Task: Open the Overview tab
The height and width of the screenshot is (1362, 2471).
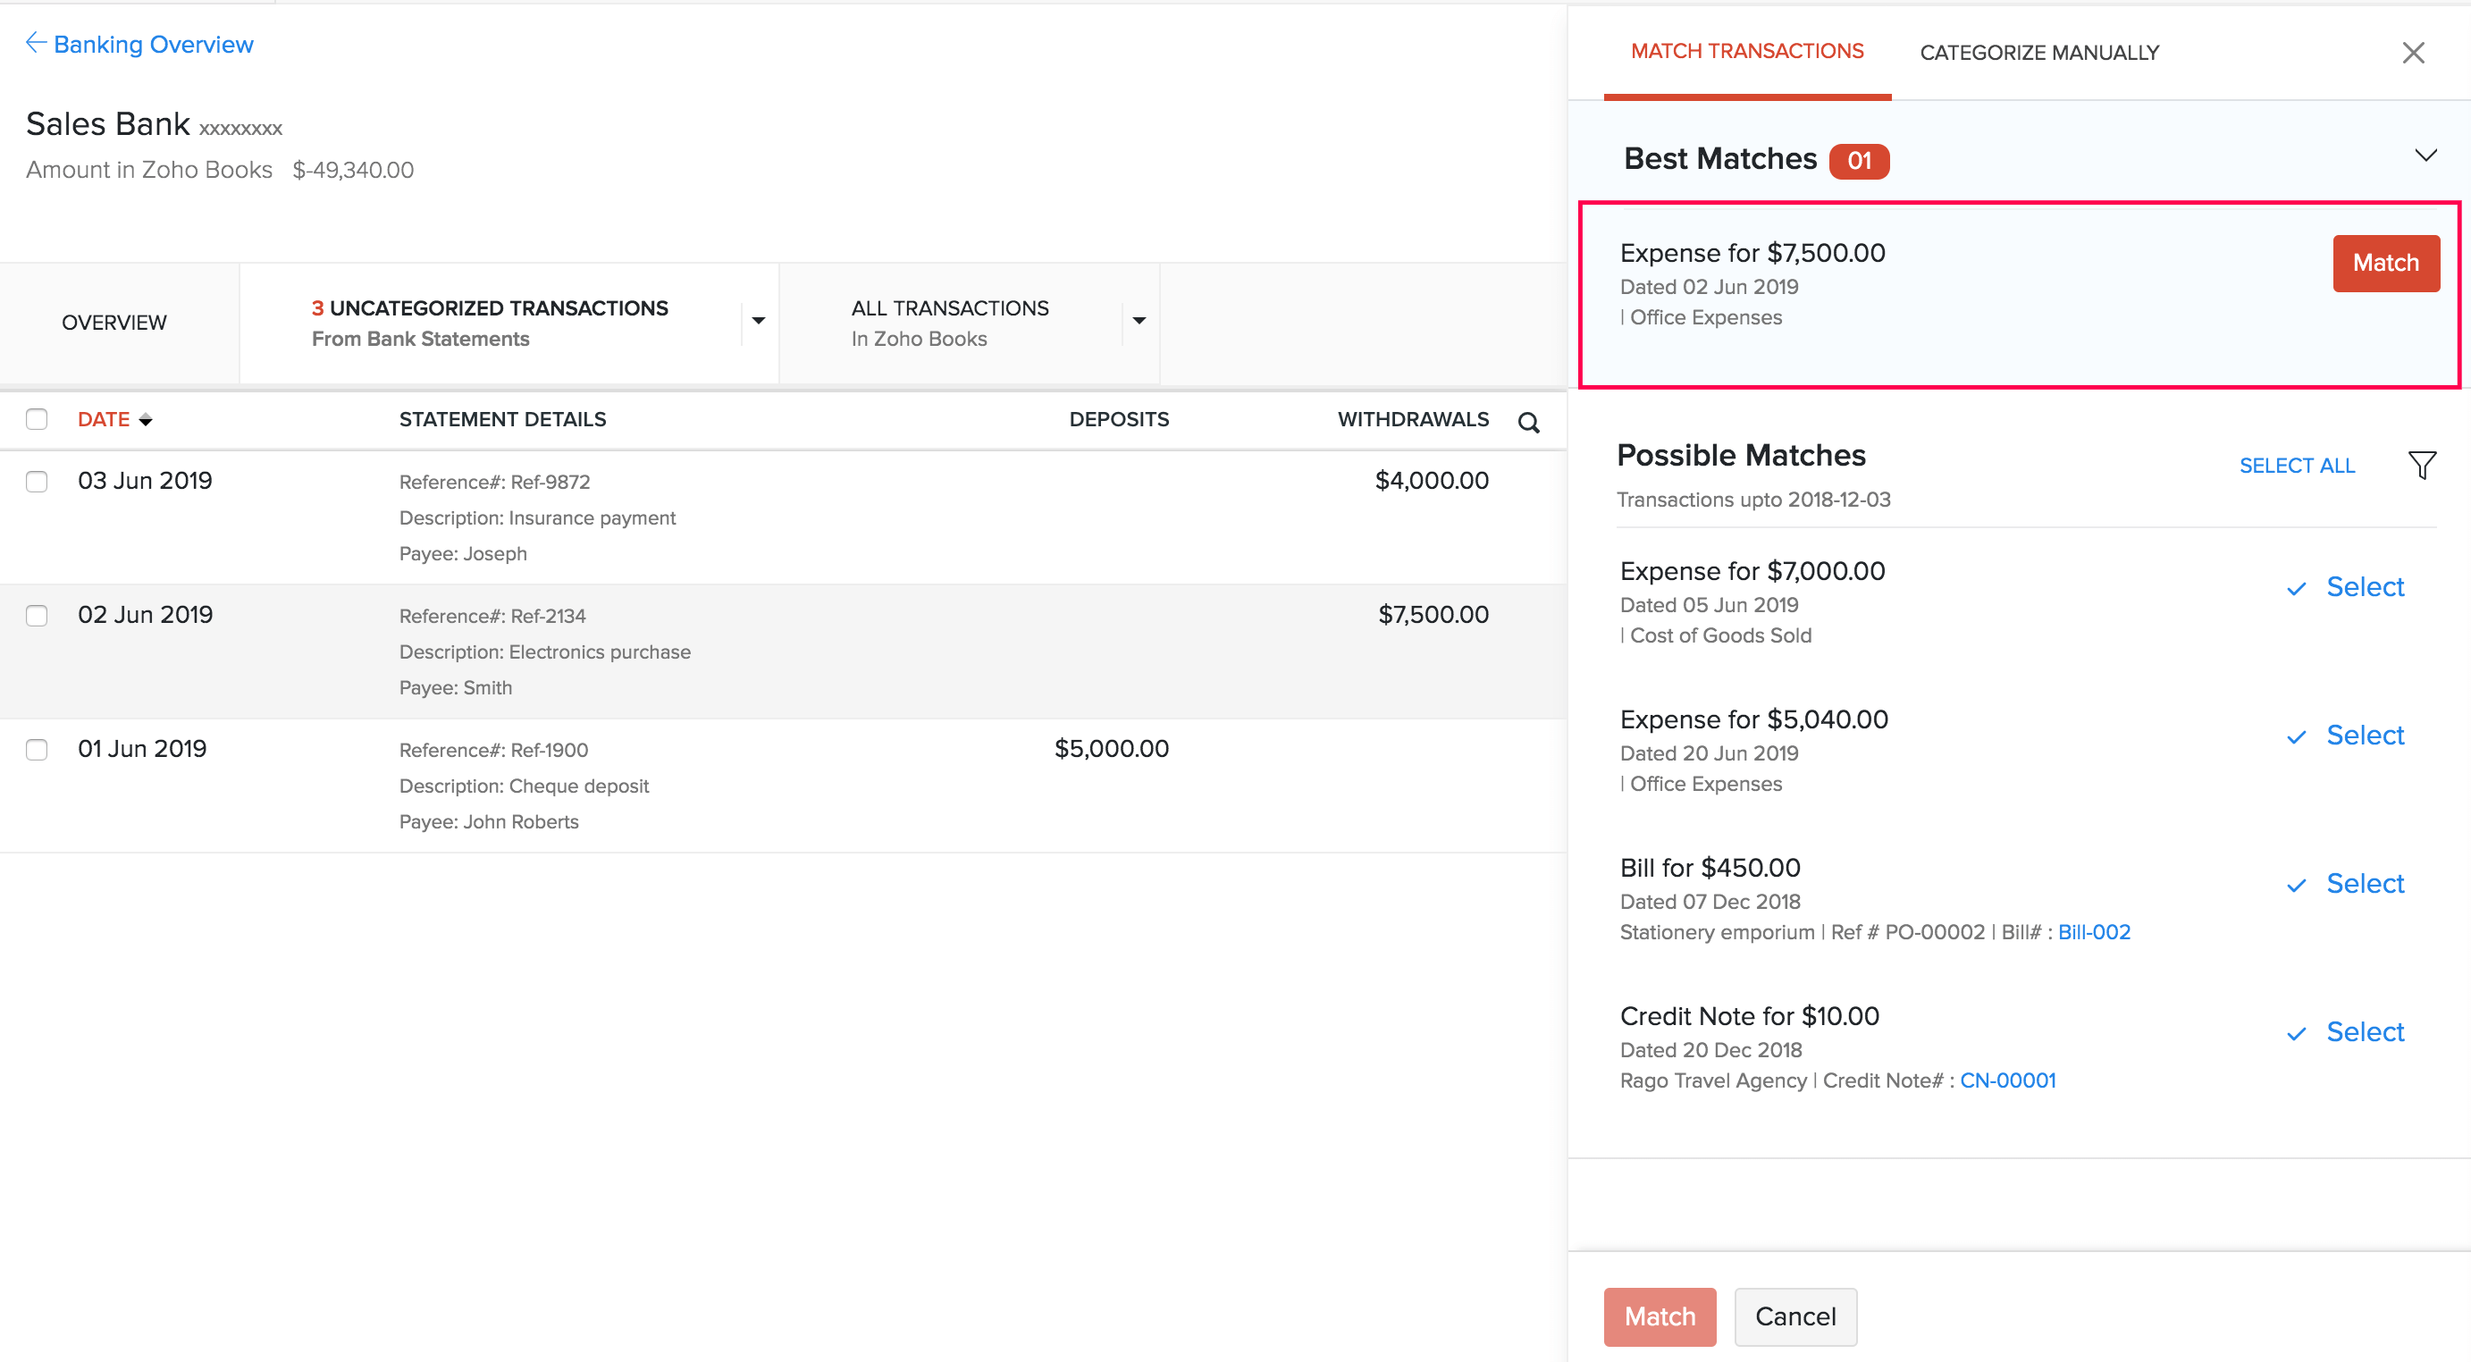Action: 113,323
